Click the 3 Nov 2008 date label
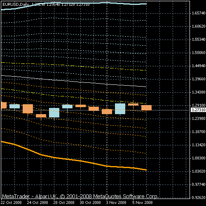The height and width of the screenshot is (206, 206). coord(116,203)
